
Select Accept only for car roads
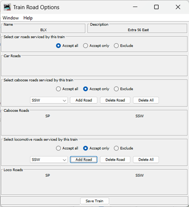pos(96,46)
